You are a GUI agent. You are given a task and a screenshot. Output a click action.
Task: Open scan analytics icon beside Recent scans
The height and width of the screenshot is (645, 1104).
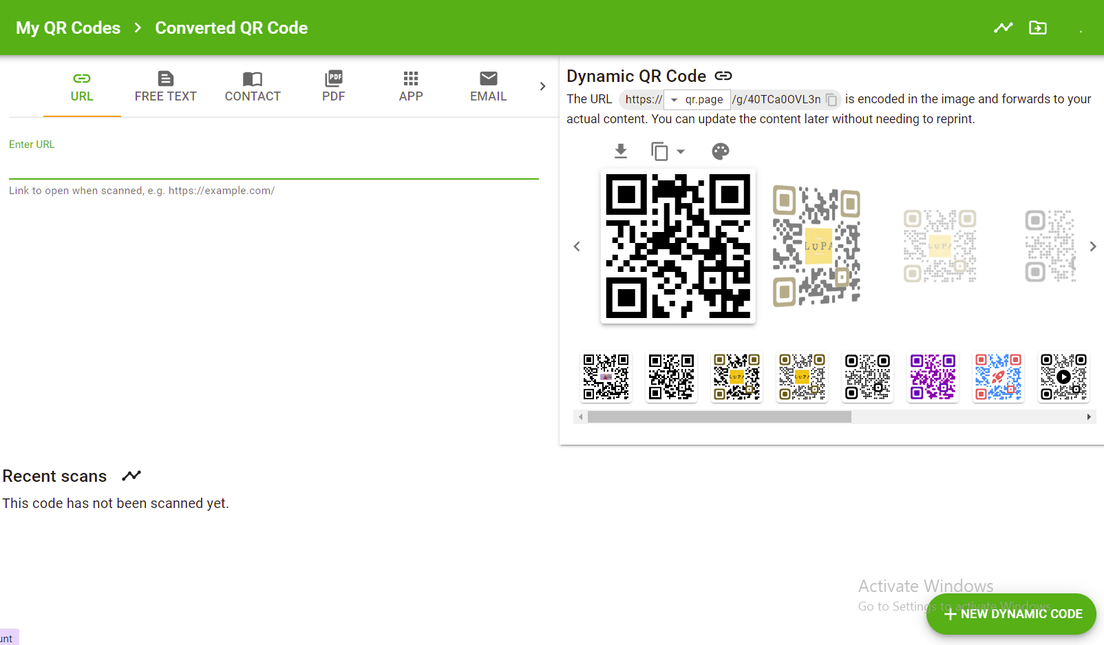coord(131,476)
